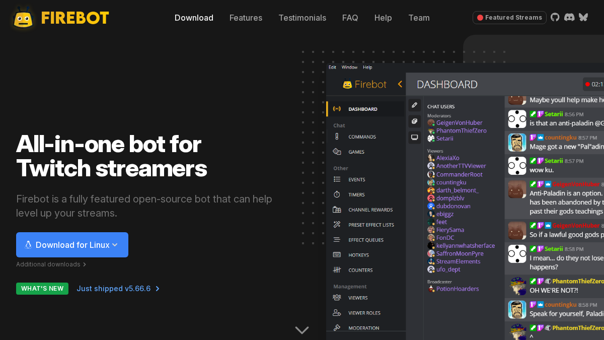The image size is (604, 340).
Task: Select FierySama in the Viewers list
Action: tap(450, 230)
